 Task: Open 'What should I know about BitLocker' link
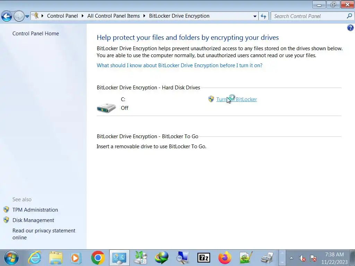(180, 65)
